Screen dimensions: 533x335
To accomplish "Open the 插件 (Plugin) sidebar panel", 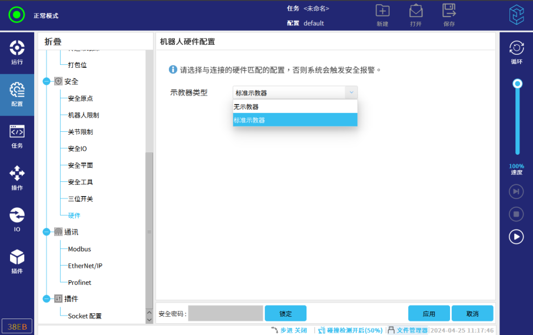I will [x=17, y=261].
